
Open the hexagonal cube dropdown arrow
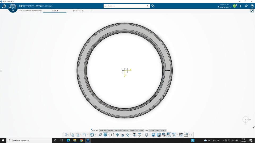[150, 135]
